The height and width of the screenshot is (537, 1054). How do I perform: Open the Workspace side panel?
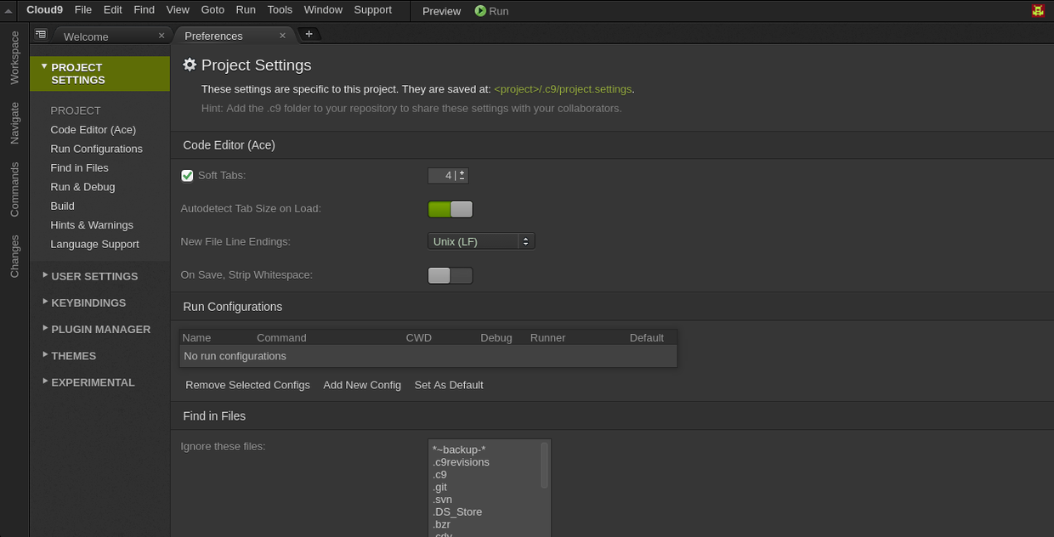coord(14,58)
